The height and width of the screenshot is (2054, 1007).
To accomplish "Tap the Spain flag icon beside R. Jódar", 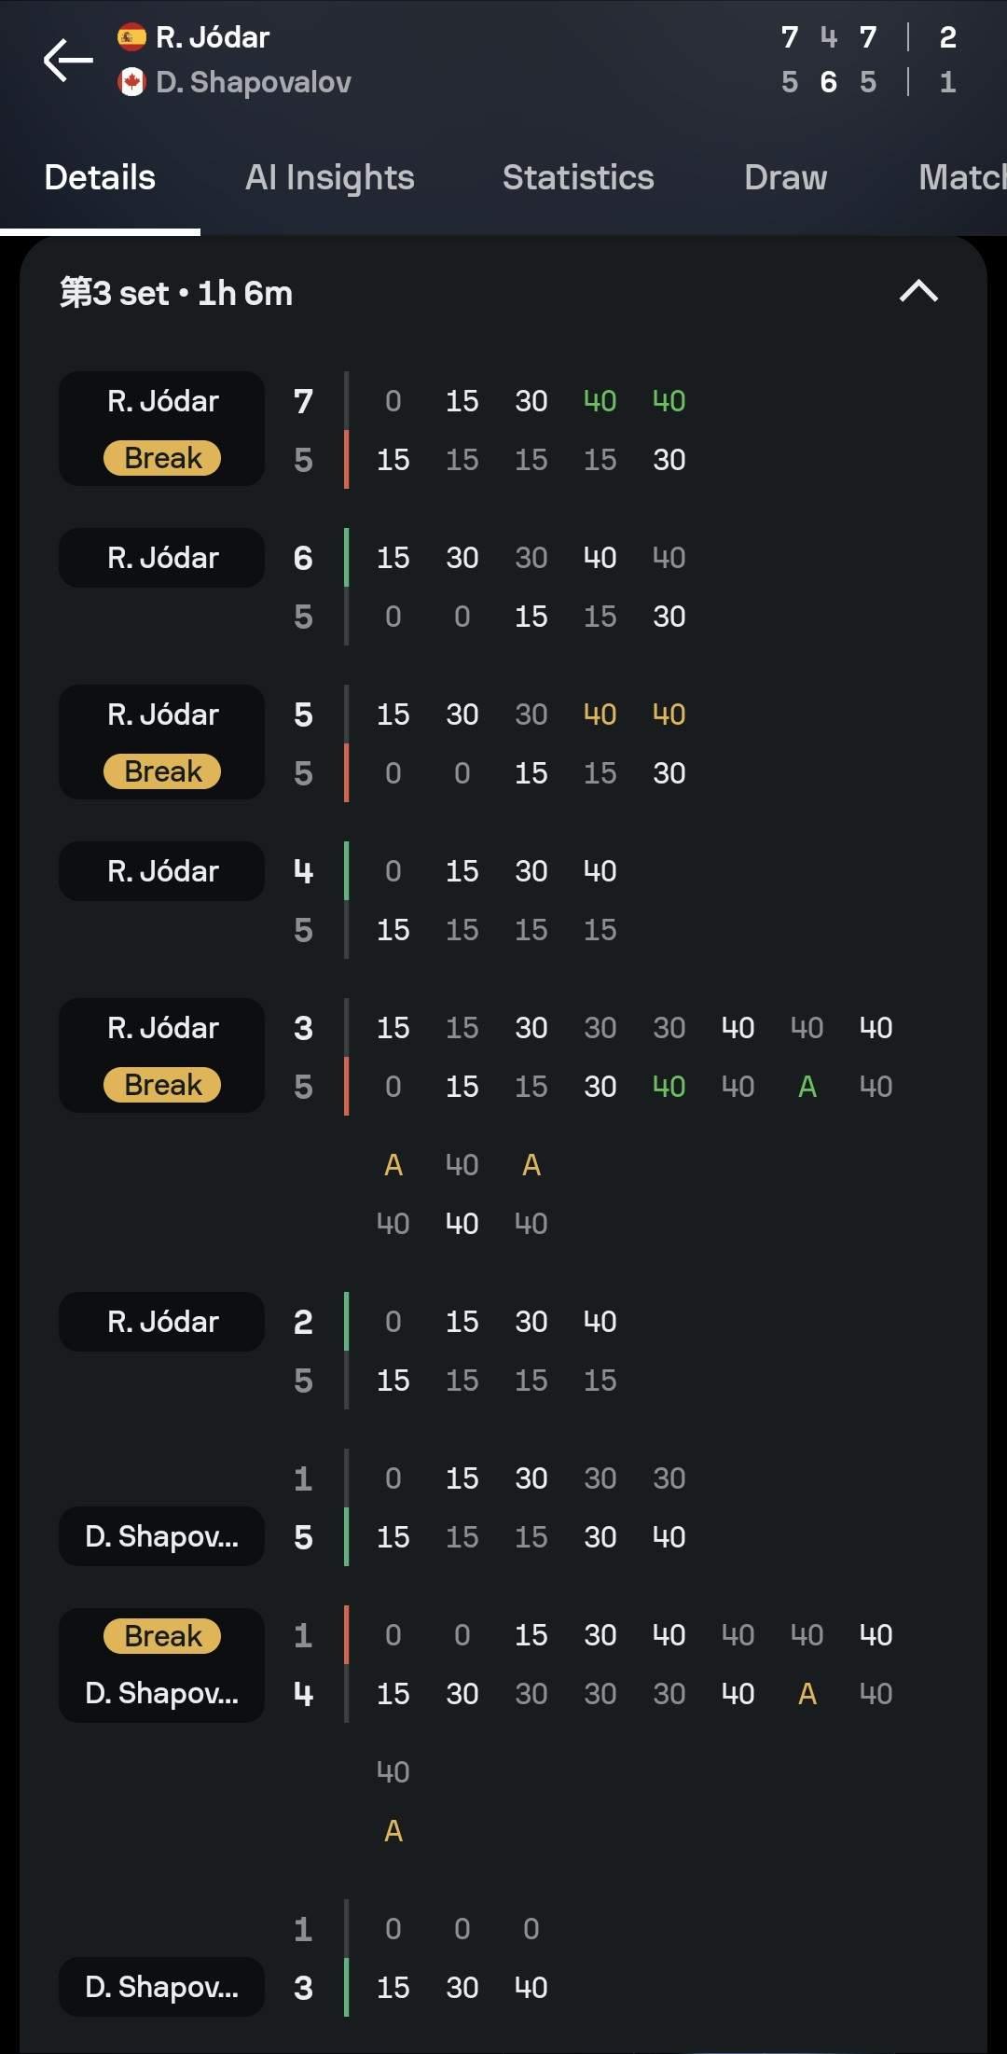I will [131, 37].
